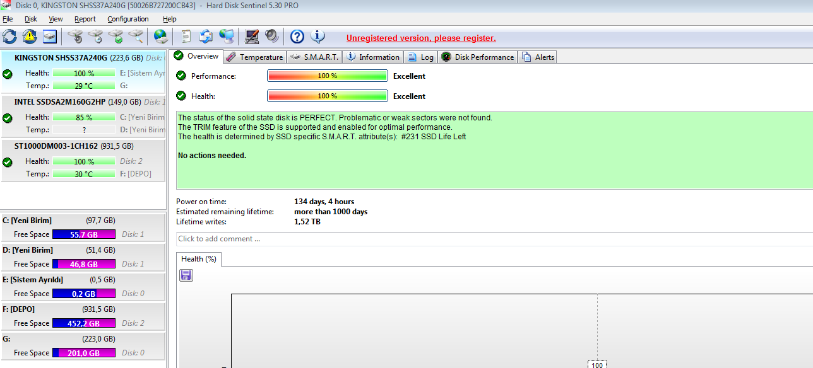Click the 46,8 GB free space bar
Image resolution: width=813 pixels, height=368 pixels.
tap(84, 264)
